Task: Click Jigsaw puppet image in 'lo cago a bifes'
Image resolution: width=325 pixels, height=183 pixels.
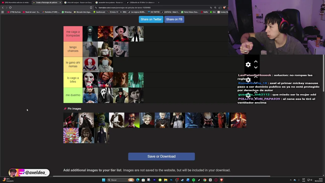Action: point(90,80)
